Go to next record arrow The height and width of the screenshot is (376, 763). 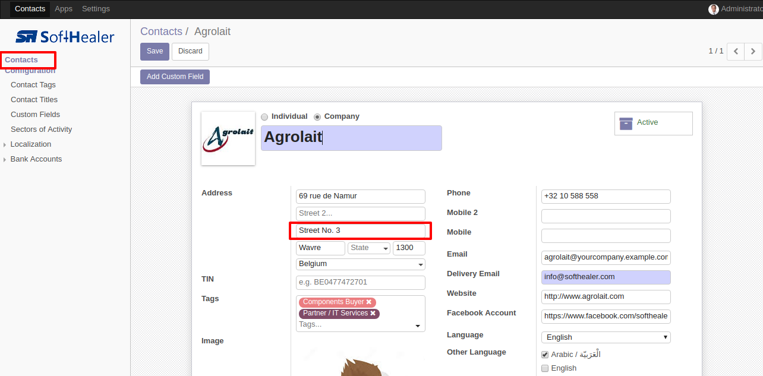coord(753,51)
